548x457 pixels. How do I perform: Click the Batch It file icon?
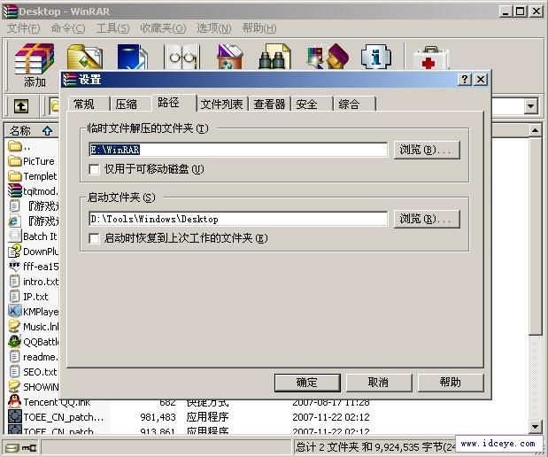point(15,236)
